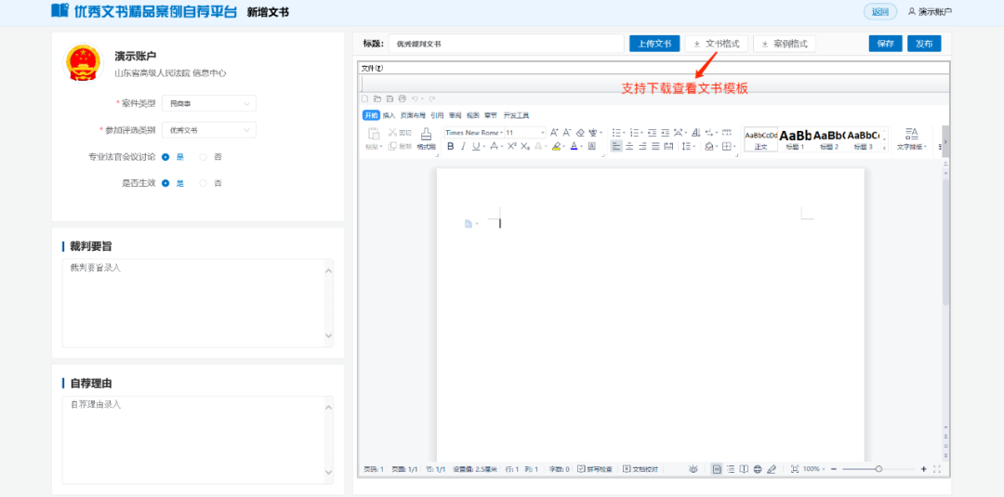1004x497 pixels.
Task: Decrease font size with A- icon
Action: click(567, 133)
